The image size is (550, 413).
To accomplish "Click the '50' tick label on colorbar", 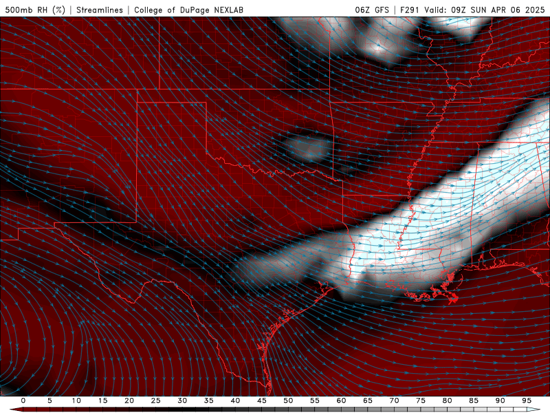I will (x=288, y=401).
